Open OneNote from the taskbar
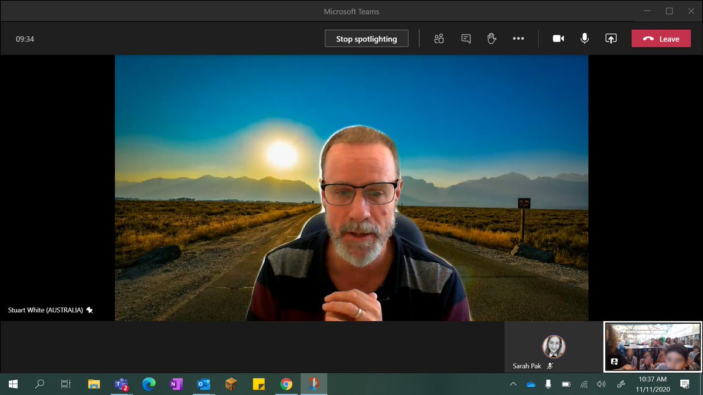This screenshot has height=395, width=703. click(176, 384)
